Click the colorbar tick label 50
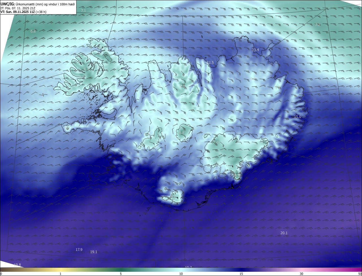Image resolution: width=362 pixels, height=276 pixels. coord(360,274)
